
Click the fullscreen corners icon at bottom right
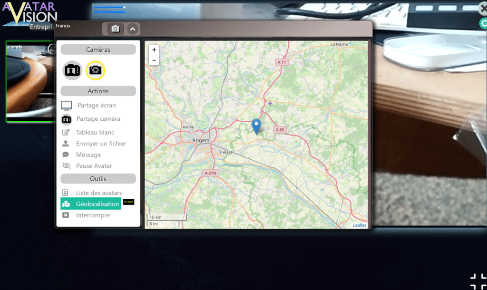479,281
